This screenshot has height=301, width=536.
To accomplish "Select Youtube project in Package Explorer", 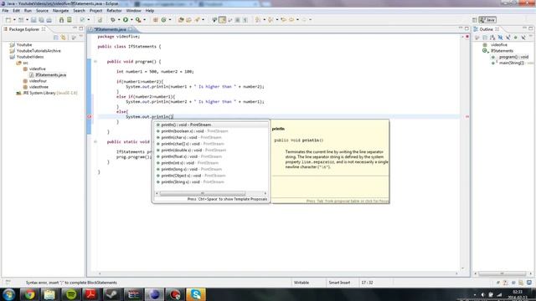I will click(x=24, y=44).
